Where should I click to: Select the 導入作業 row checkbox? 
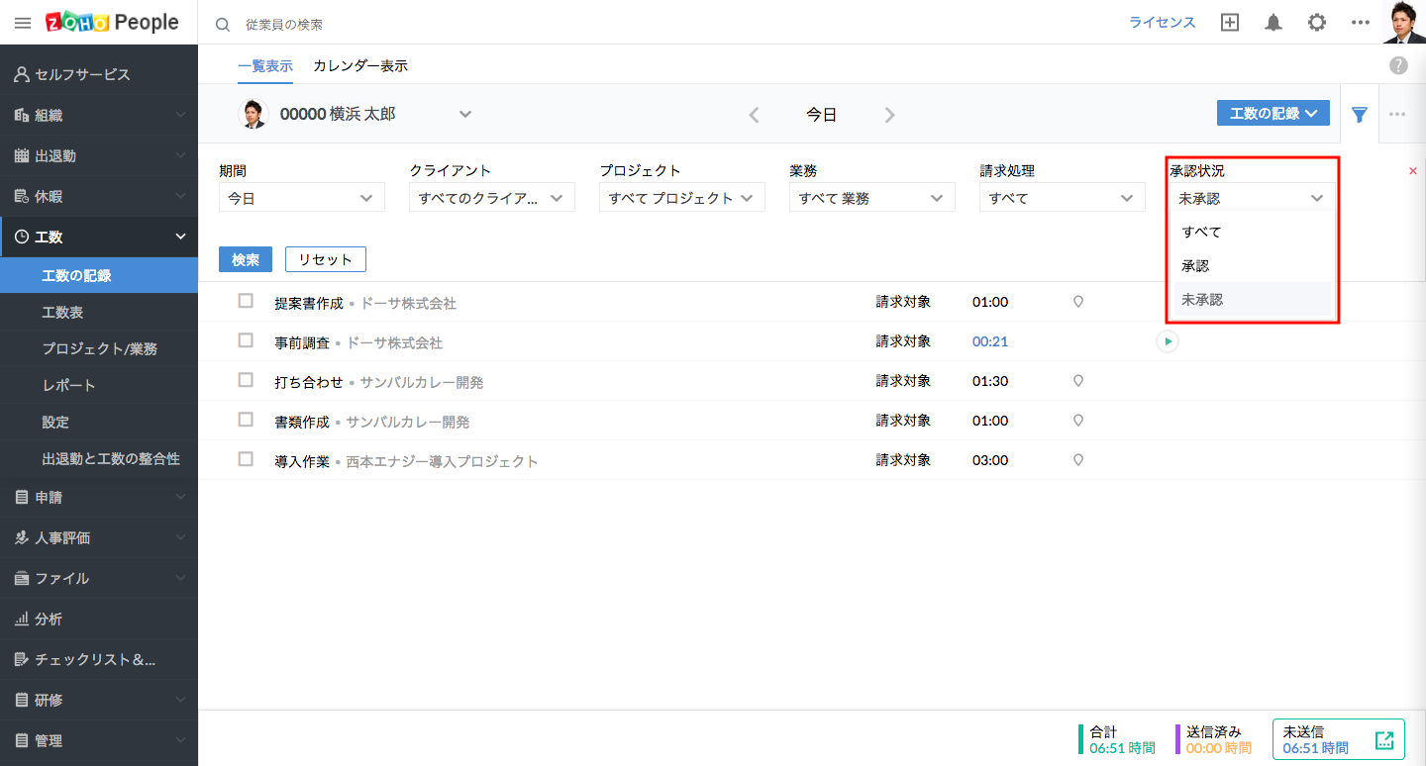246,459
